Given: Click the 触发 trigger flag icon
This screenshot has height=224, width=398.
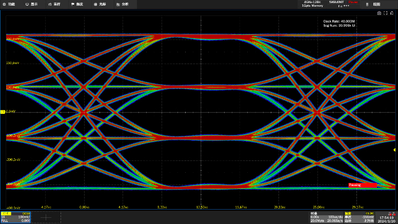Looking at the screenshot, I should point(72,4).
